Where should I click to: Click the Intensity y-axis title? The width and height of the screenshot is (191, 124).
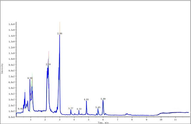click(2, 69)
